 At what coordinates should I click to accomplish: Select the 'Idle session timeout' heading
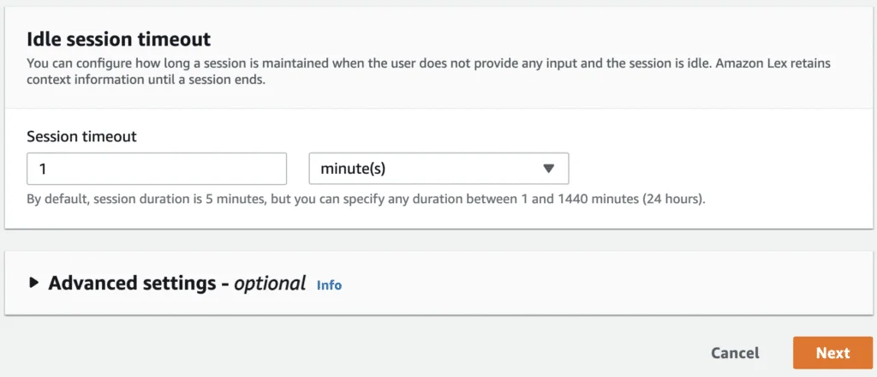(119, 39)
